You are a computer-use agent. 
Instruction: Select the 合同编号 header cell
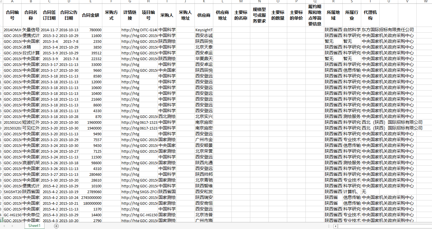pos(12,15)
